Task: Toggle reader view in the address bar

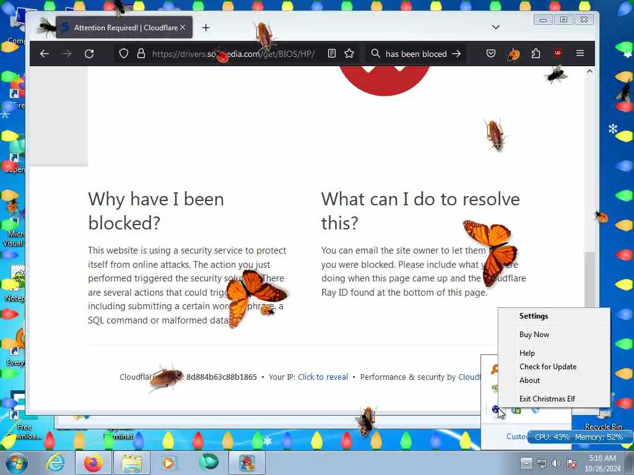Action: (332, 53)
